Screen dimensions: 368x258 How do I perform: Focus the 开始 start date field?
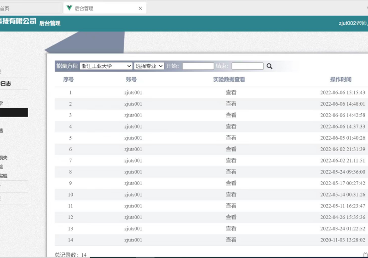coord(198,66)
